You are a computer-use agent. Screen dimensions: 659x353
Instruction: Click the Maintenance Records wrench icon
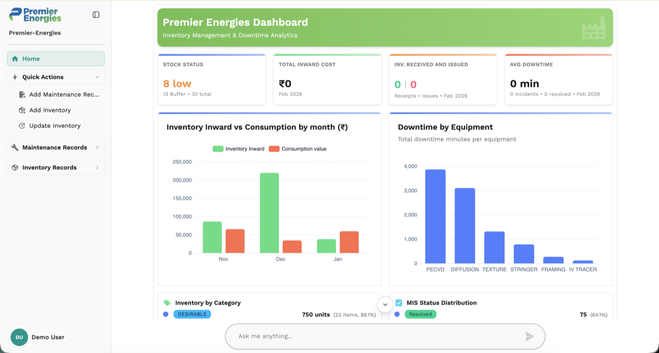click(x=15, y=148)
